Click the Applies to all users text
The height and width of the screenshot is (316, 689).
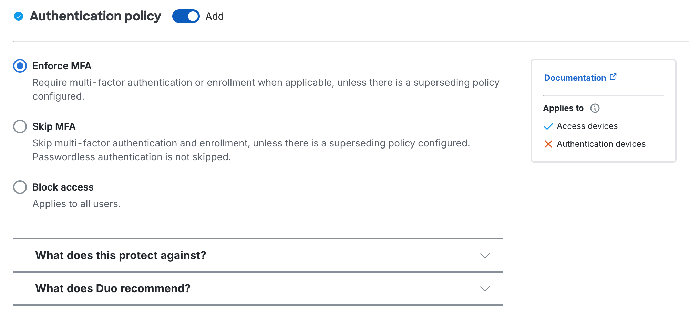[x=76, y=204]
